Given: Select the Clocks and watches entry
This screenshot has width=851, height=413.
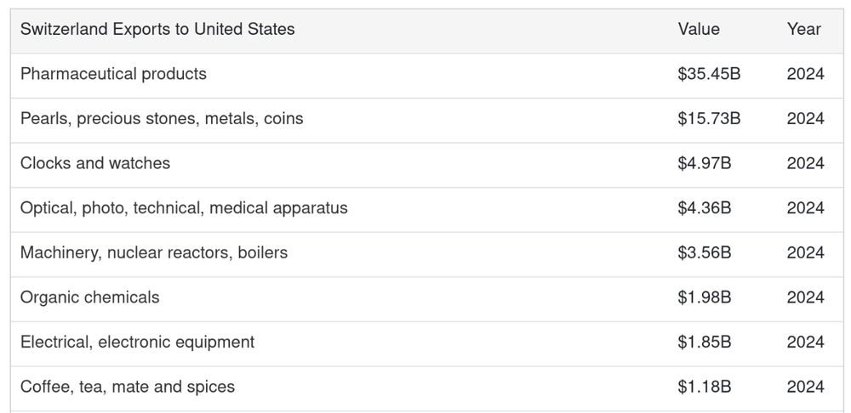Looking at the screenshot, I should pyautogui.click(x=95, y=163).
